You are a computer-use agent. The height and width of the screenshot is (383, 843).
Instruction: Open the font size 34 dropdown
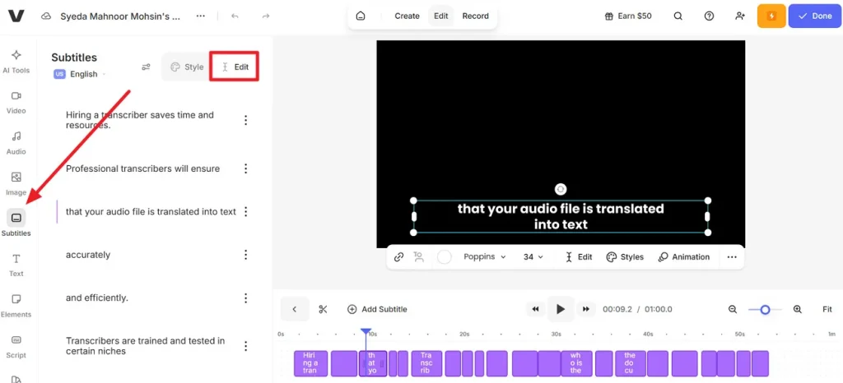pos(533,257)
